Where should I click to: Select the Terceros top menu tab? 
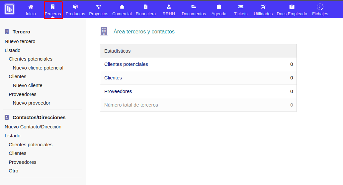53,14
